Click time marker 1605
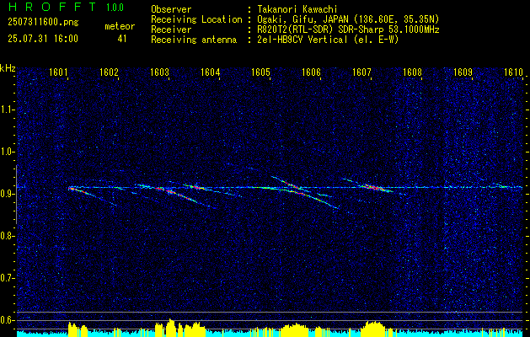 (x=260, y=72)
